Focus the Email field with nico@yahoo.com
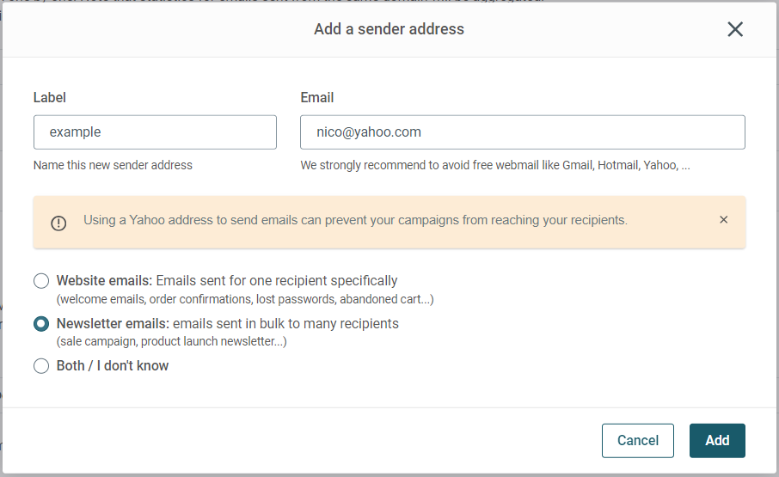This screenshot has height=477, width=779. (x=523, y=132)
